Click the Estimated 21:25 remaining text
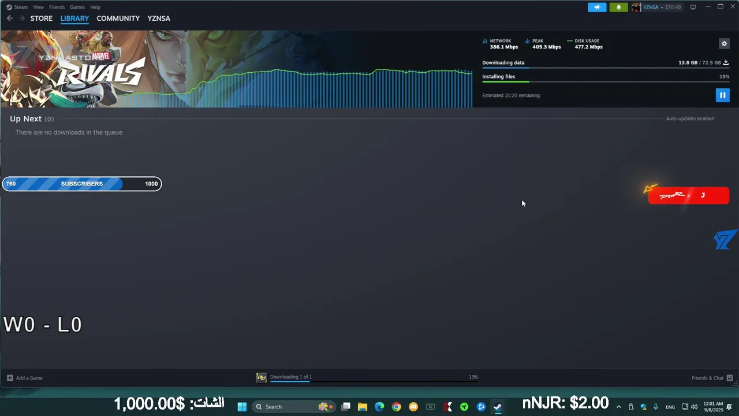Viewport: 739px width, 416px height. (x=511, y=95)
